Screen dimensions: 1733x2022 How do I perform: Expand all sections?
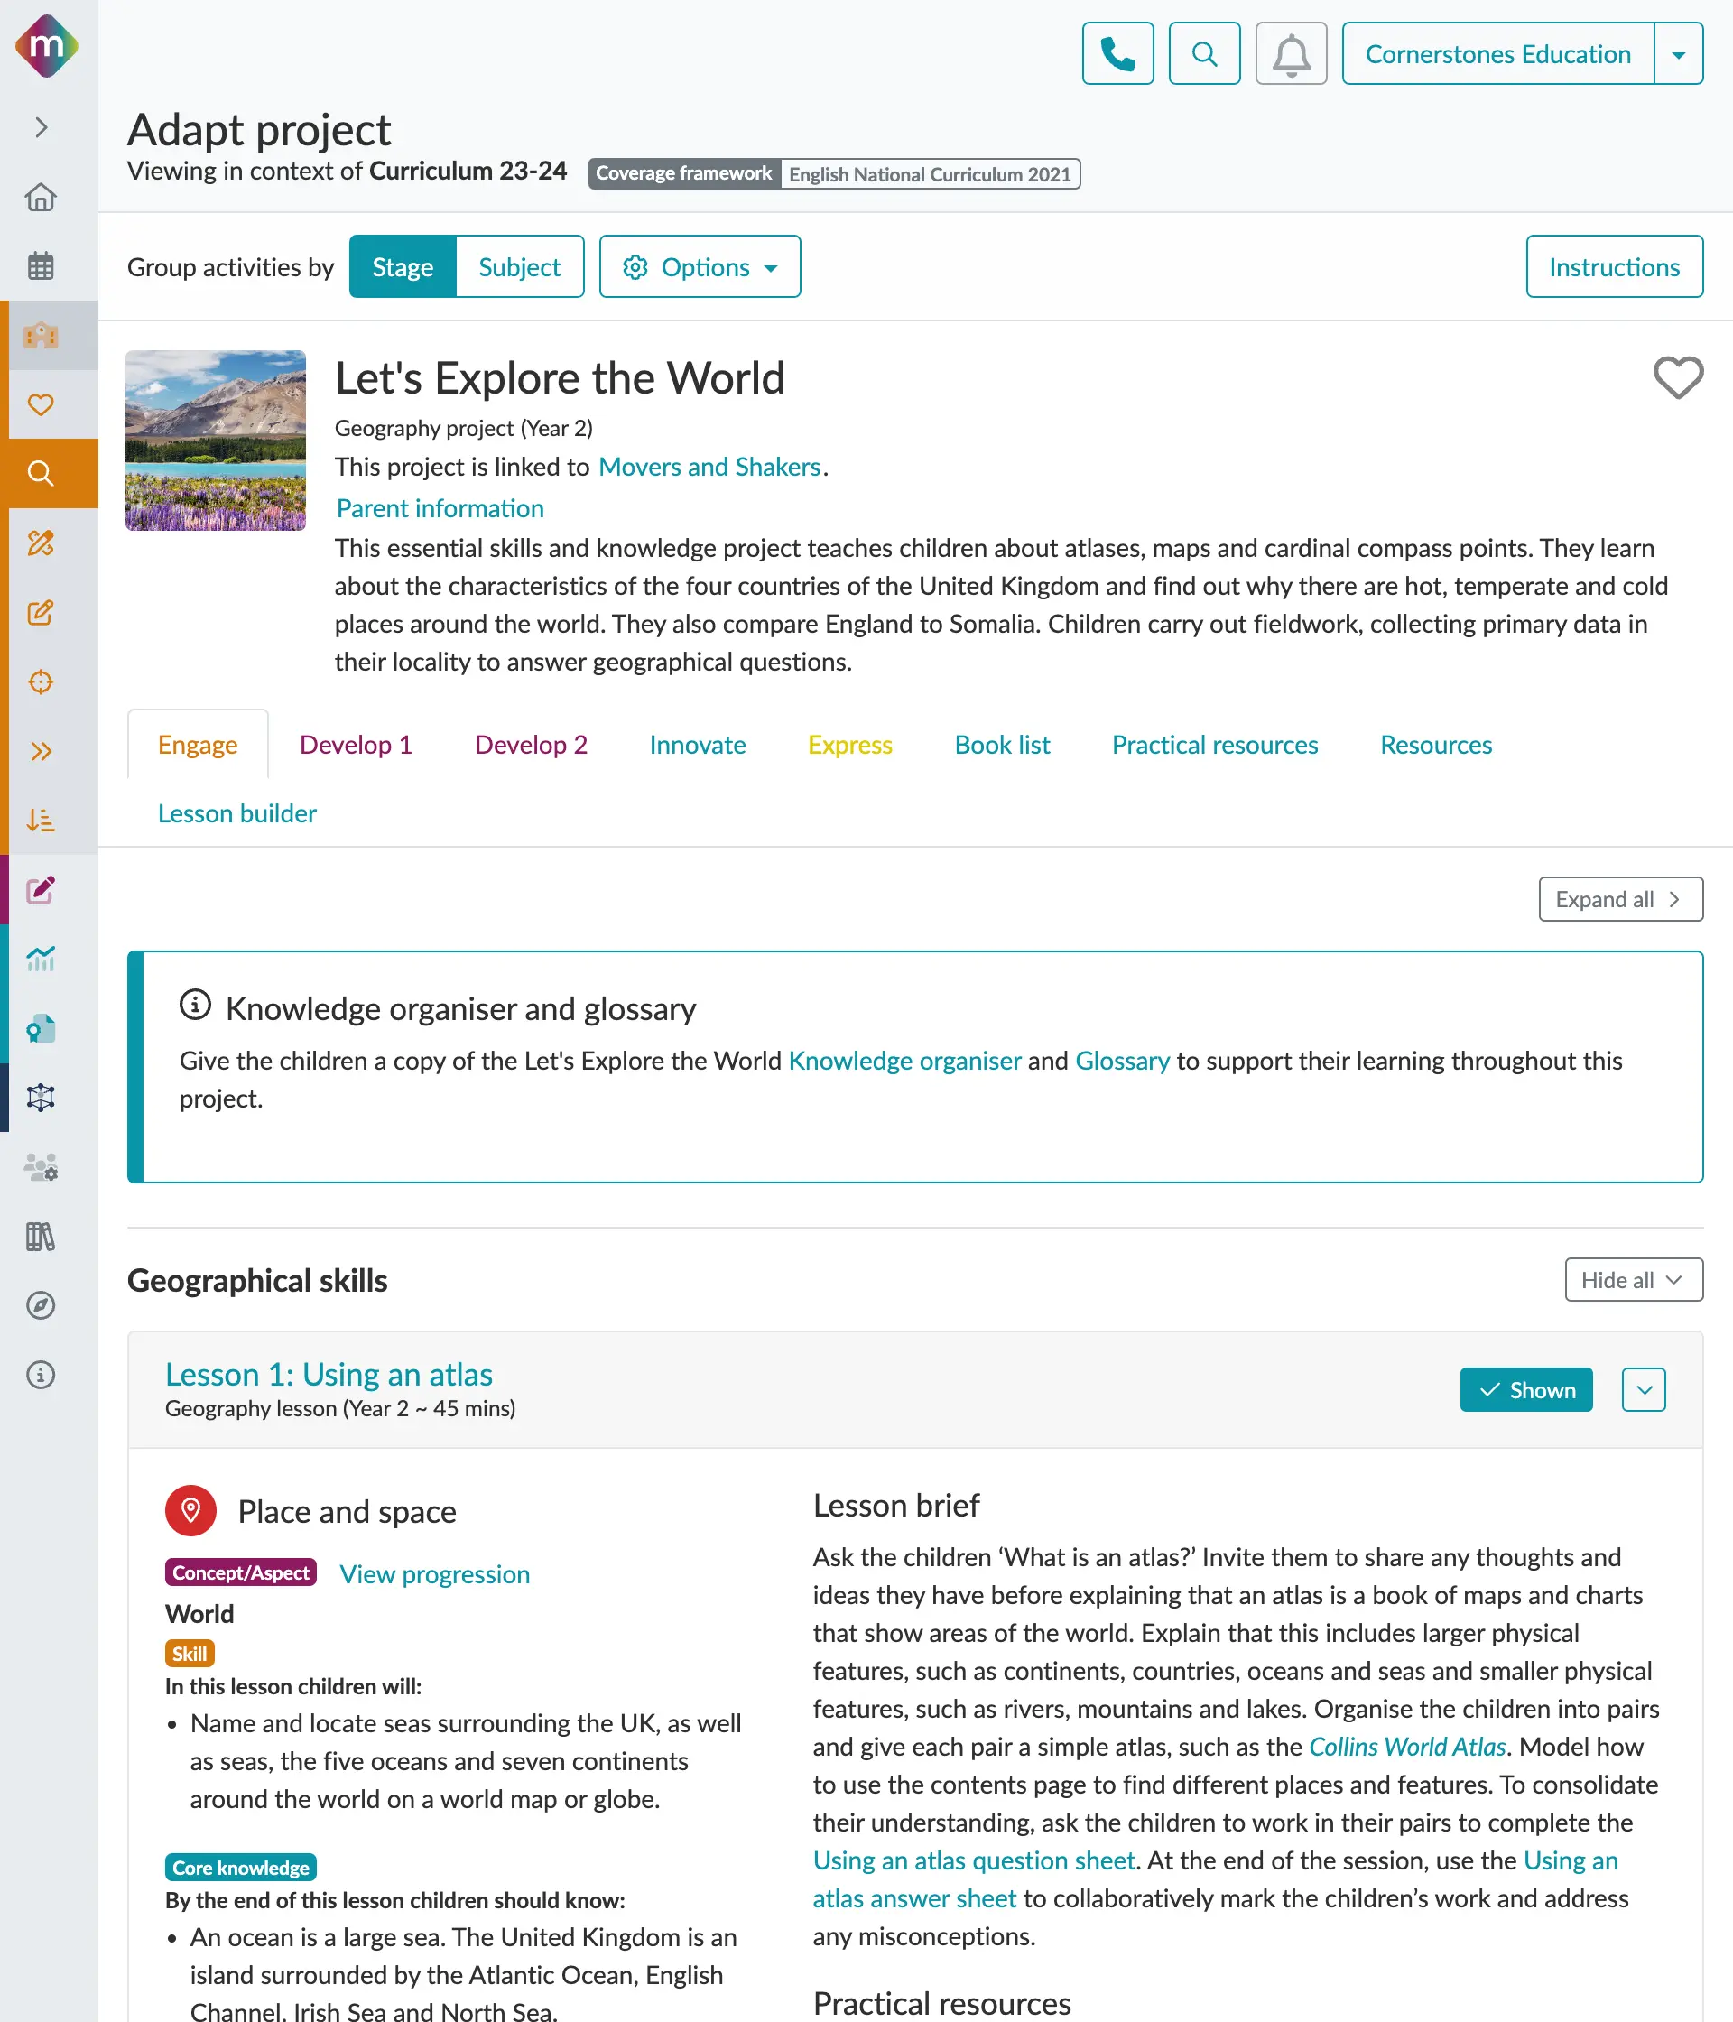pos(1620,899)
